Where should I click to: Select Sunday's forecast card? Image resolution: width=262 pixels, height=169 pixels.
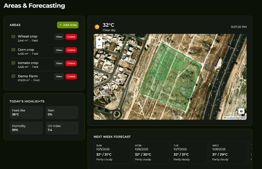click(112, 152)
